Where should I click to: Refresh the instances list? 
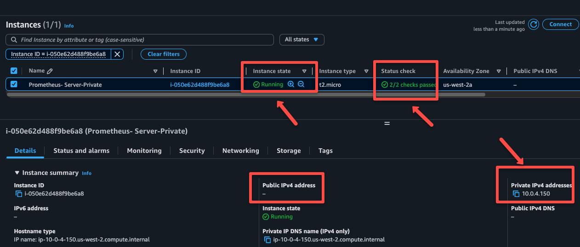coord(533,24)
